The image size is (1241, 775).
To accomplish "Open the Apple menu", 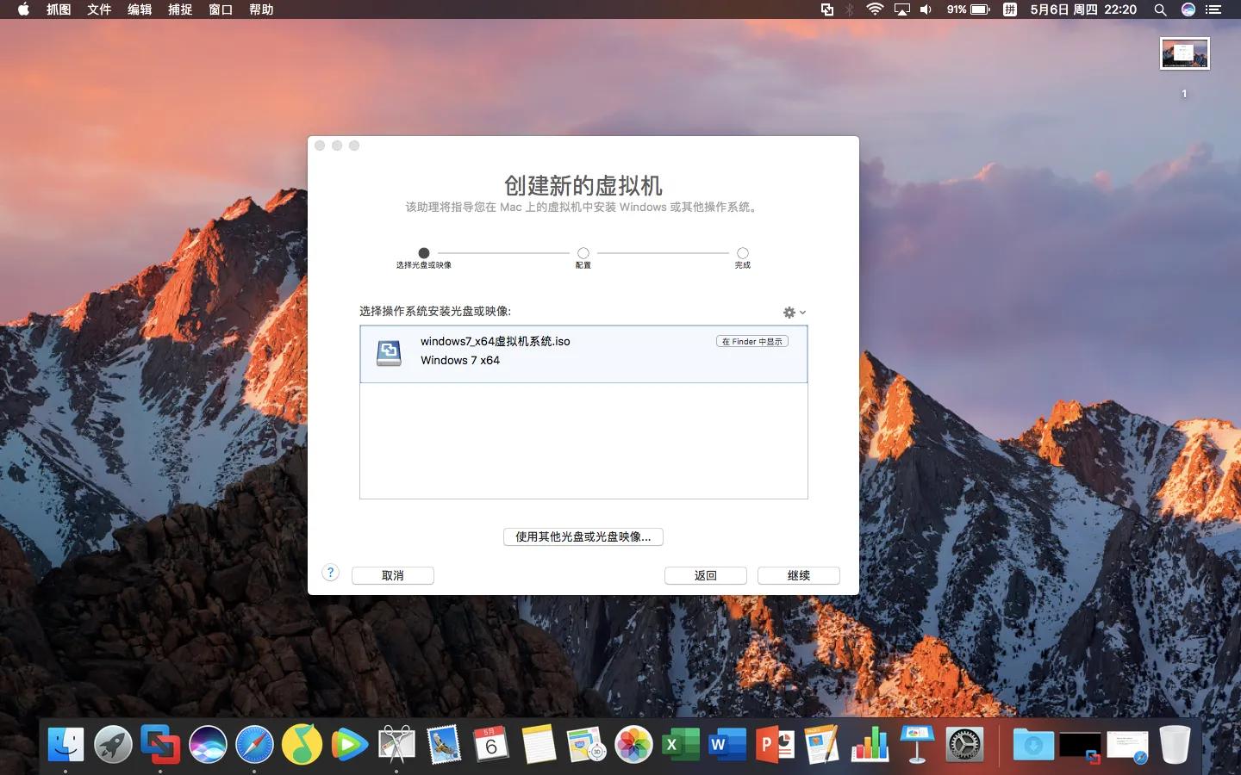I will 22,10.
